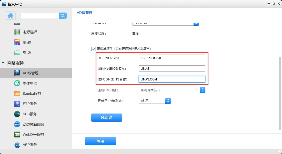282x154 pixels.
Task: Open the WebDAV服务 icon
Action: [17, 135]
